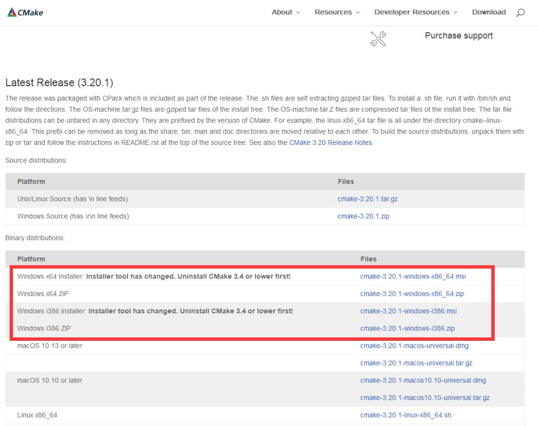This screenshot has width=538, height=426.
Task: Click the Unix/Linux Source row text
Action: (72, 199)
